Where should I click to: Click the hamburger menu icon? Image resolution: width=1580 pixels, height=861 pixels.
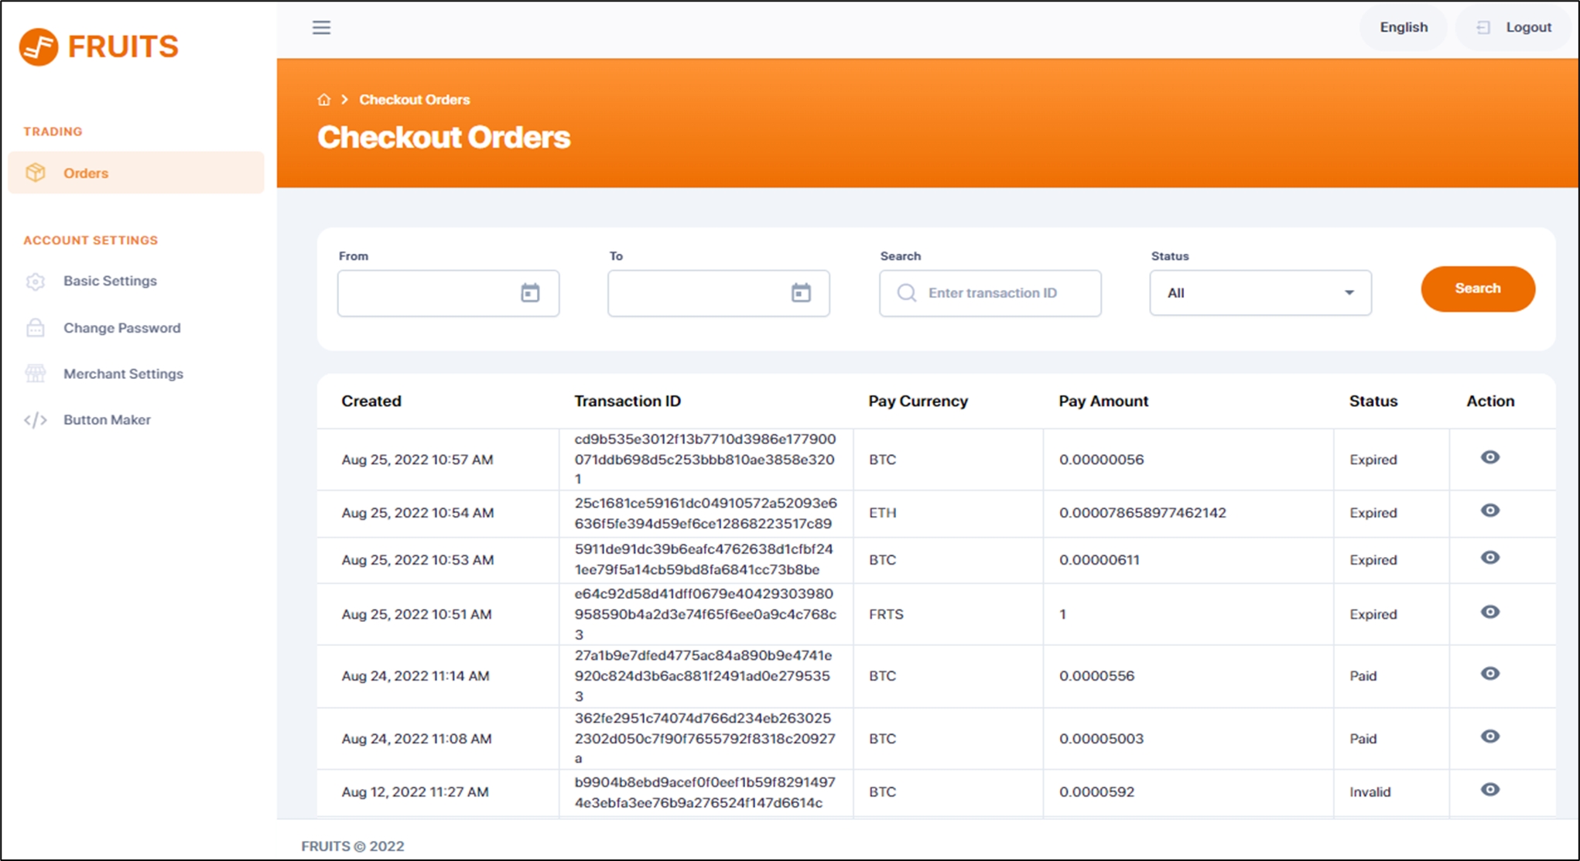tap(321, 28)
